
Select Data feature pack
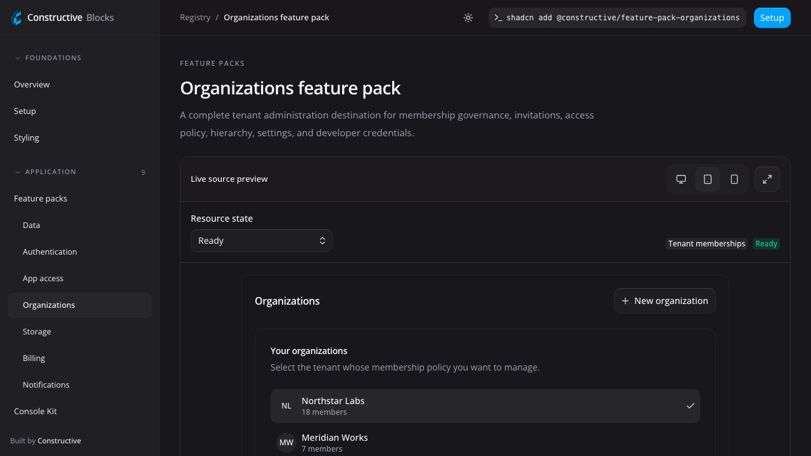pyautogui.click(x=79, y=225)
